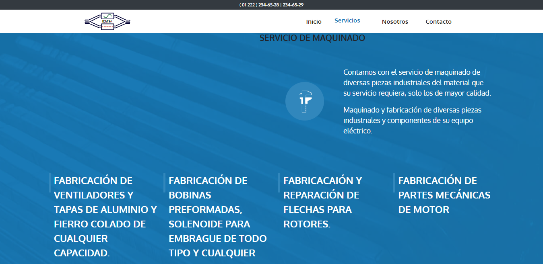Select the Fabricación de Bobinas Preformadas heading

[217, 217]
